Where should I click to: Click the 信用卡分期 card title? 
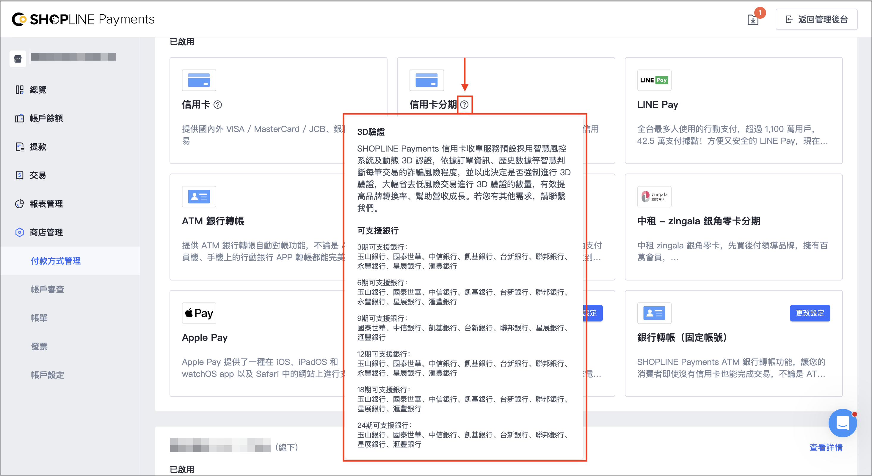click(433, 105)
